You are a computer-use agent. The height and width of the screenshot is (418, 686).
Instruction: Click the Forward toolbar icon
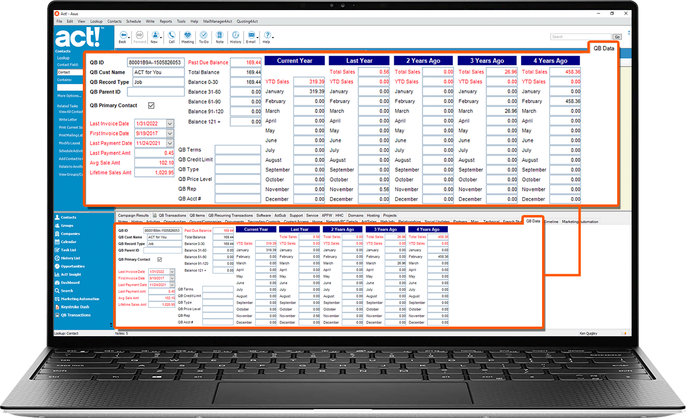[x=140, y=35]
